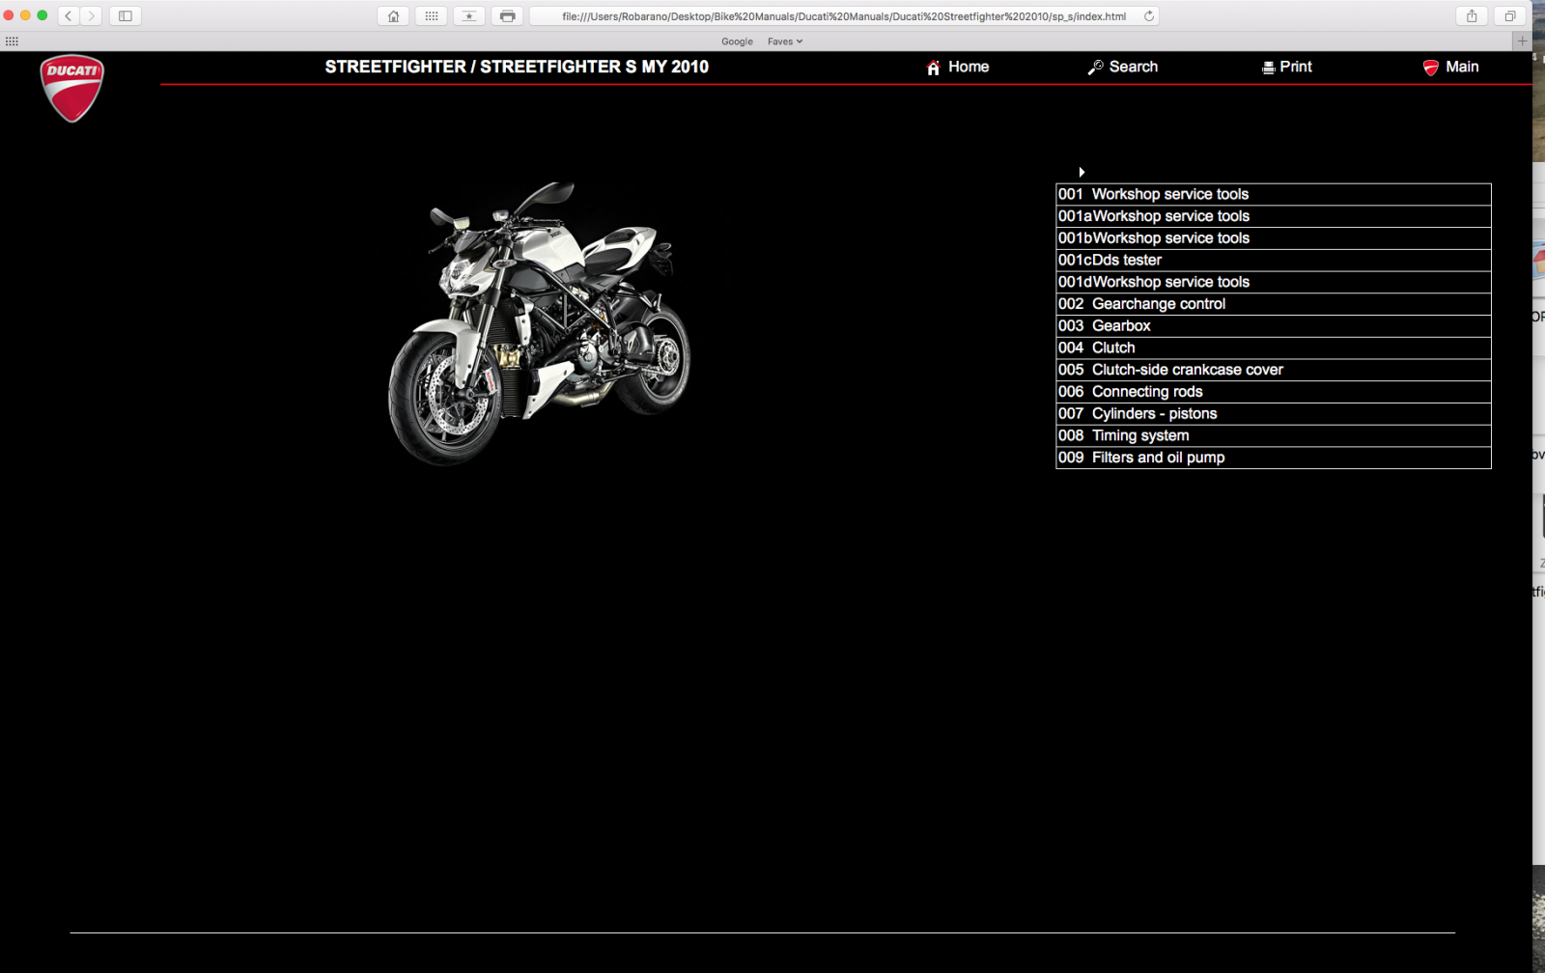
Task: Click the address bar URL field
Action: pos(844,15)
